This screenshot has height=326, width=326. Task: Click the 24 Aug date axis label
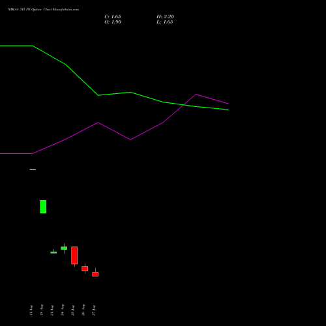tap(63, 310)
